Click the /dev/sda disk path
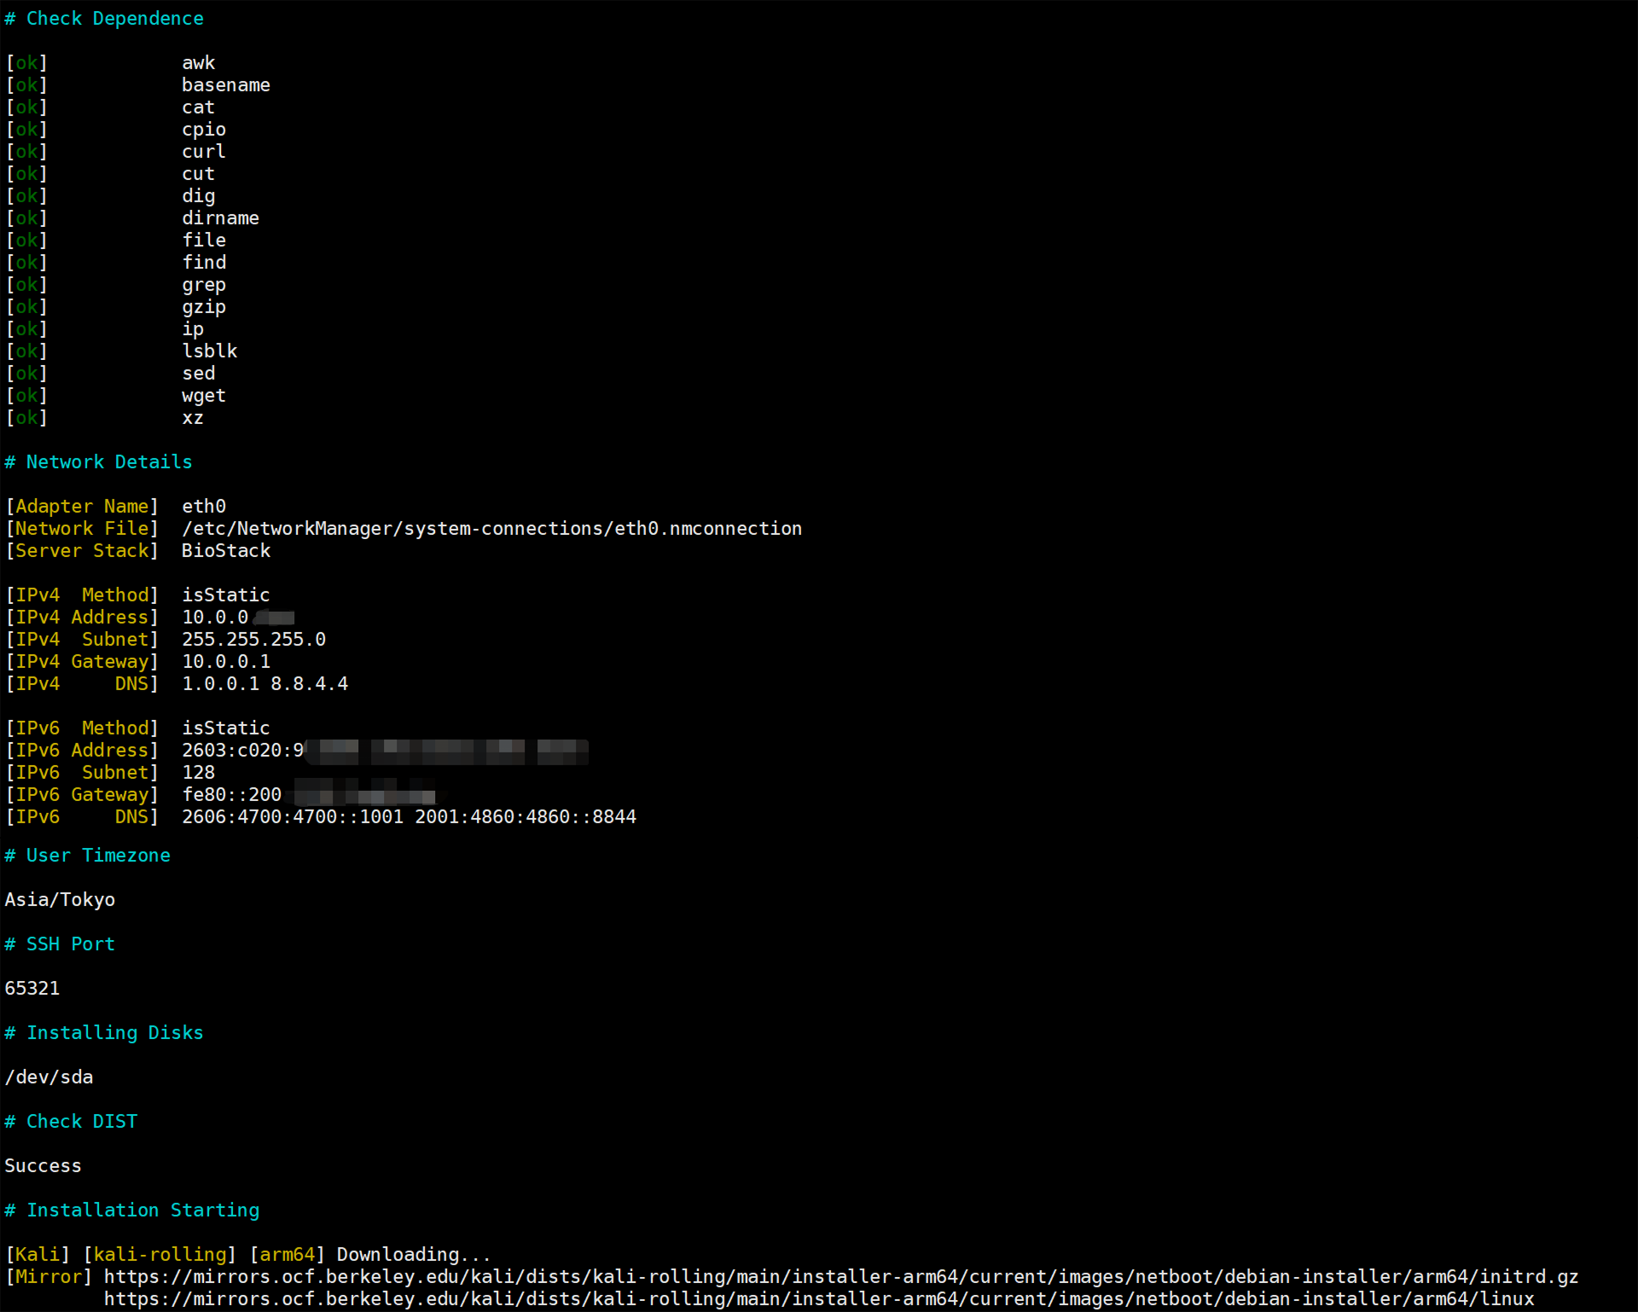 pos(49,1077)
